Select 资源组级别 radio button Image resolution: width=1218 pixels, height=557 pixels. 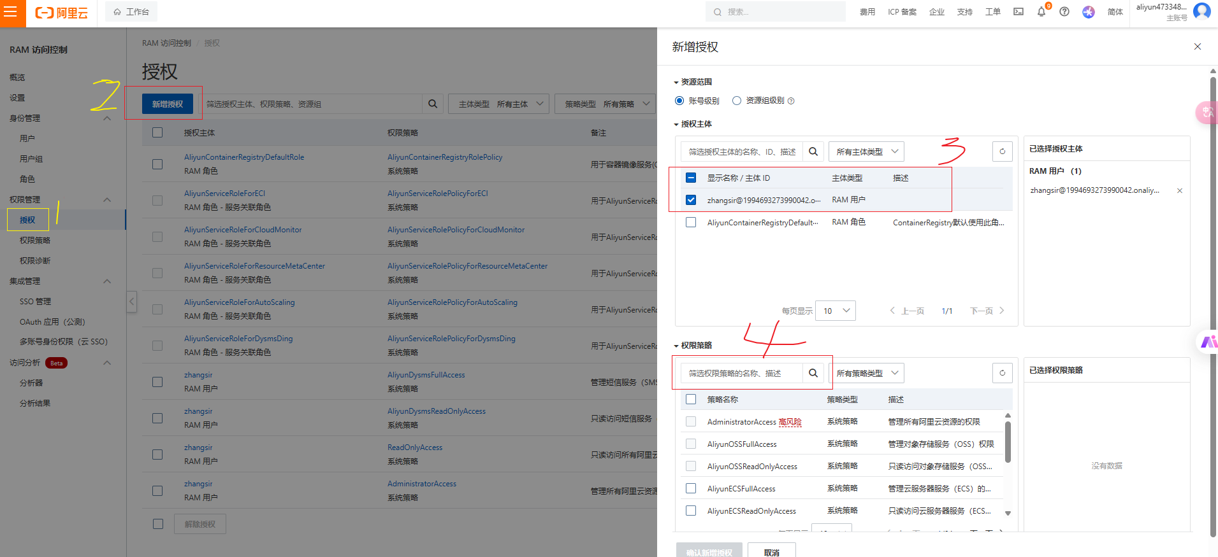[737, 101]
